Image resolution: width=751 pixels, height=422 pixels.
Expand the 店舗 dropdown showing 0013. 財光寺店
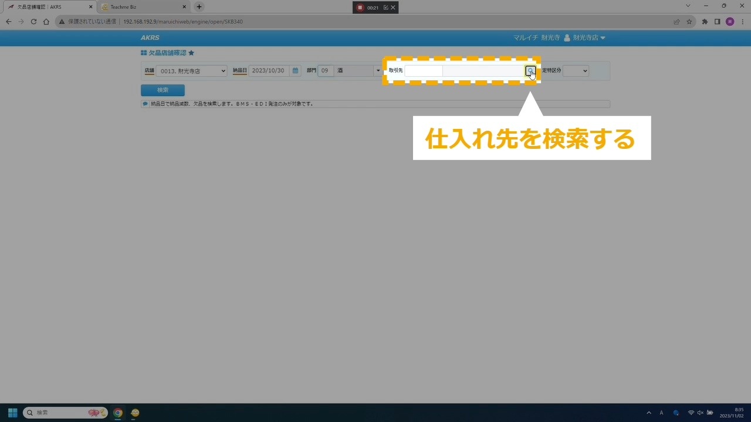tap(191, 71)
